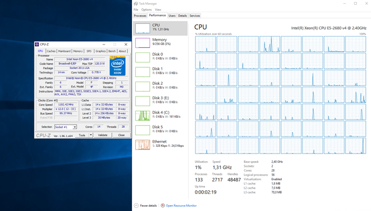The image size is (371, 211).
Task: Click the Intel Xeon logo in CPU-Z
Action: click(118, 66)
